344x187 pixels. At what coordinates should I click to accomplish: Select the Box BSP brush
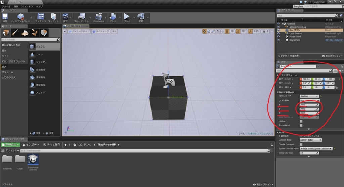44,46
